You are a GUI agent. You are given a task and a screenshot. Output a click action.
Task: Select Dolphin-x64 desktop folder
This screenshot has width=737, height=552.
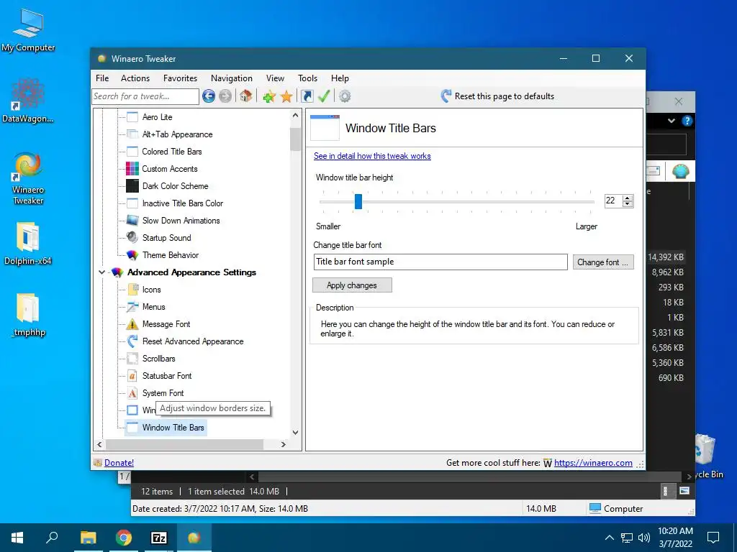[28, 244]
